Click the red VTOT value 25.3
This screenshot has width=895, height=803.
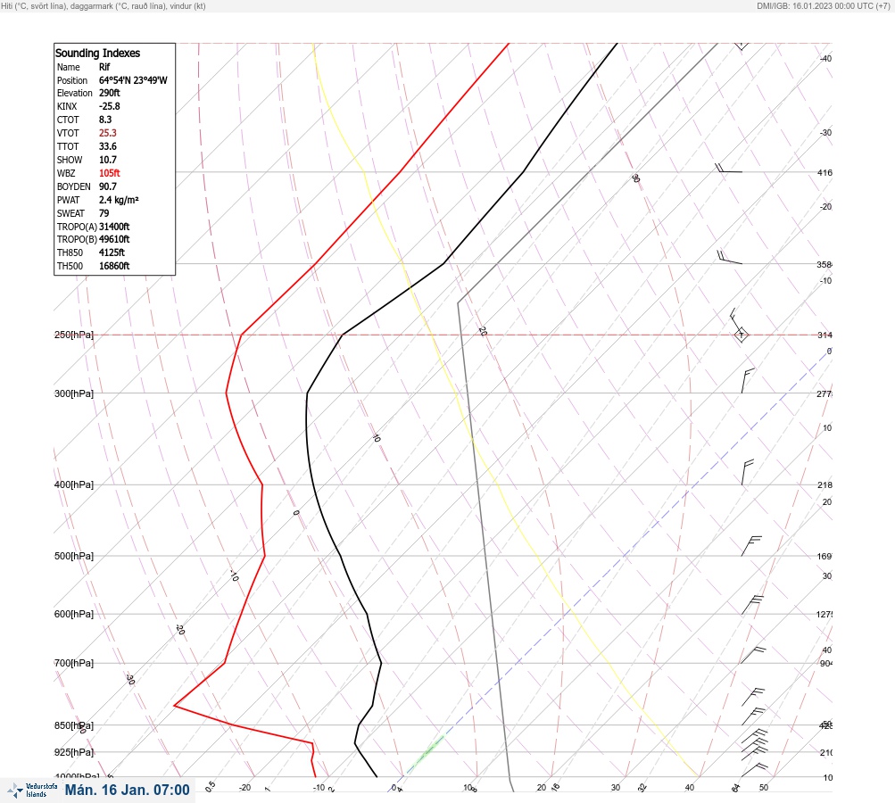click(x=107, y=133)
